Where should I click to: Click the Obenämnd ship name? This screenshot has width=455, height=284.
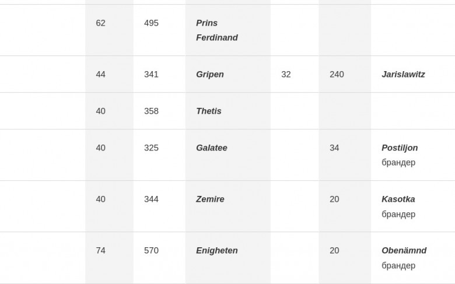click(x=404, y=251)
